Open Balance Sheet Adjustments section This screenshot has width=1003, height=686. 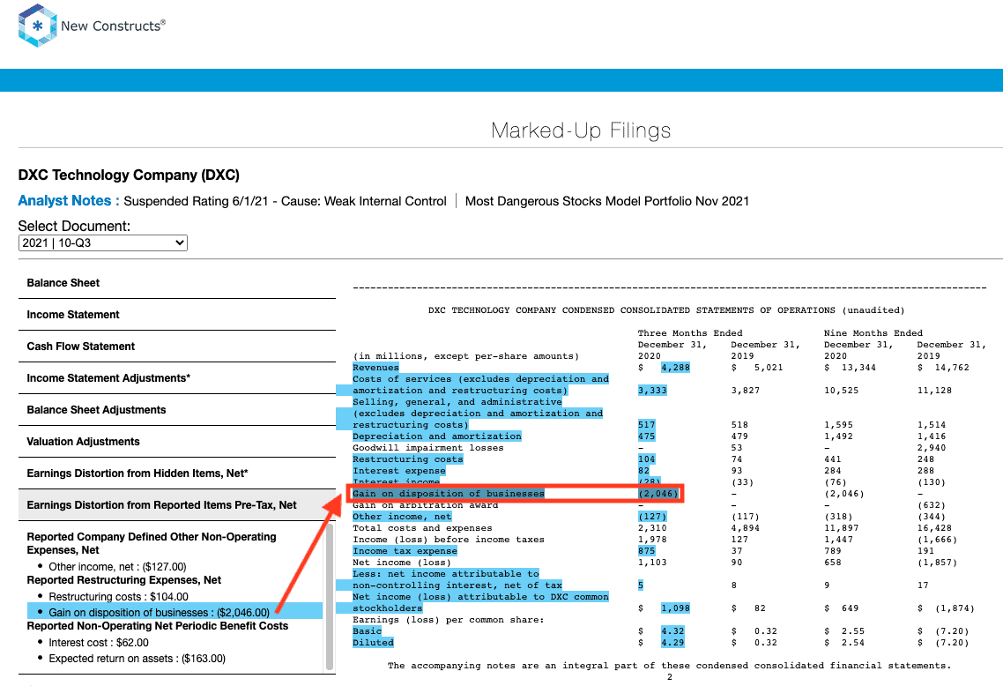[x=177, y=409]
